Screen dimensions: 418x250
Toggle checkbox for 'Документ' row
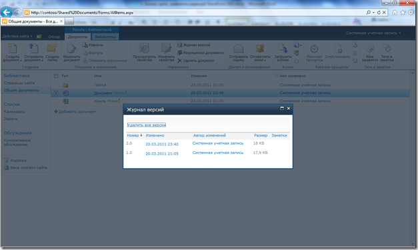tap(56, 93)
